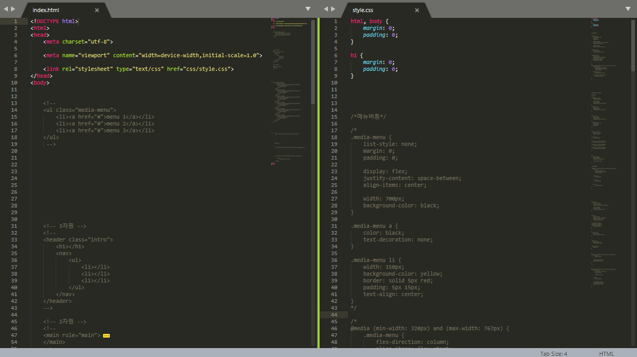Click background-color: yellow; line
Image resolution: width=637 pixels, height=357 pixels.
click(x=403, y=274)
